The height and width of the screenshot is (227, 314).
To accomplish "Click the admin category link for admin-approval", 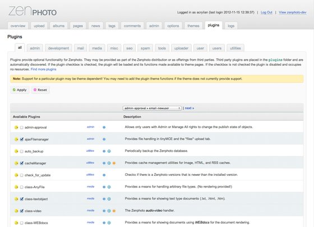I will pyautogui.click(x=90, y=127).
